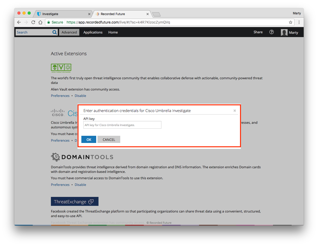This screenshot has height=246, width=318.
Task: Bookmark page with the star icon
Action: pyautogui.click(x=290, y=22)
